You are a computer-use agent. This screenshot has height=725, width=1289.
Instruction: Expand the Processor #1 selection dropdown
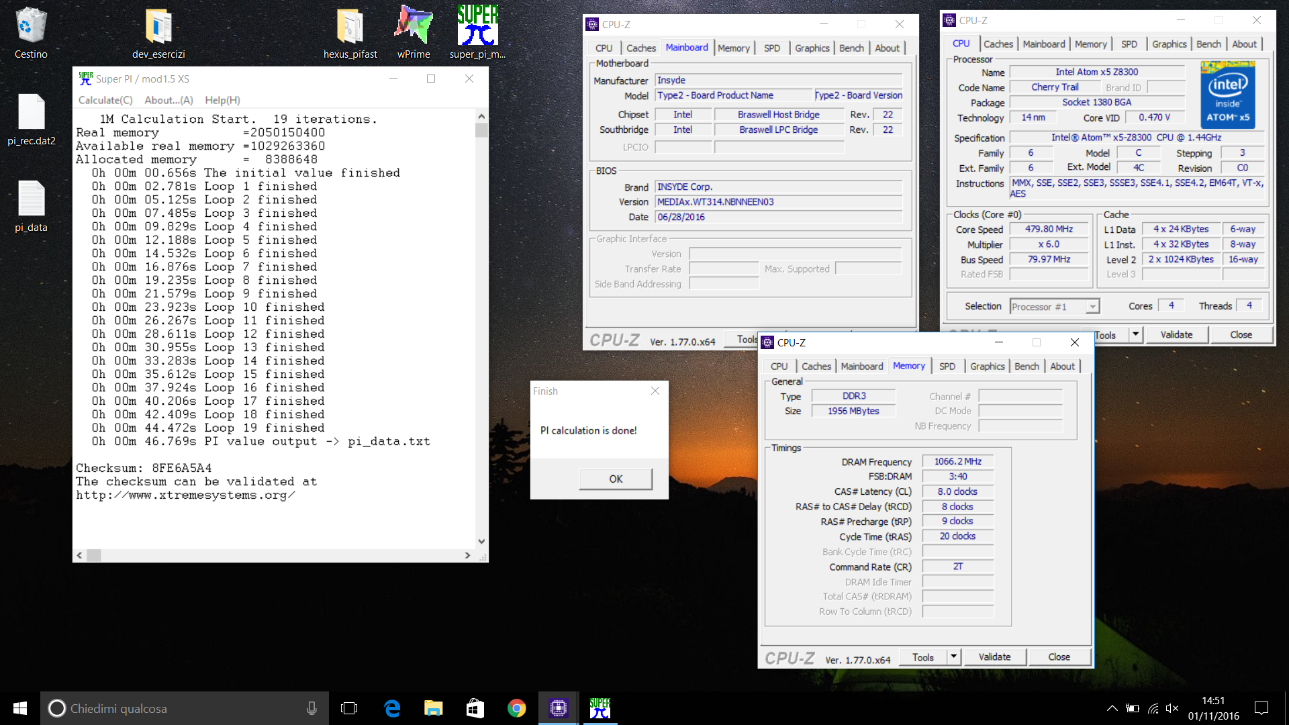pyautogui.click(x=1092, y=307)
